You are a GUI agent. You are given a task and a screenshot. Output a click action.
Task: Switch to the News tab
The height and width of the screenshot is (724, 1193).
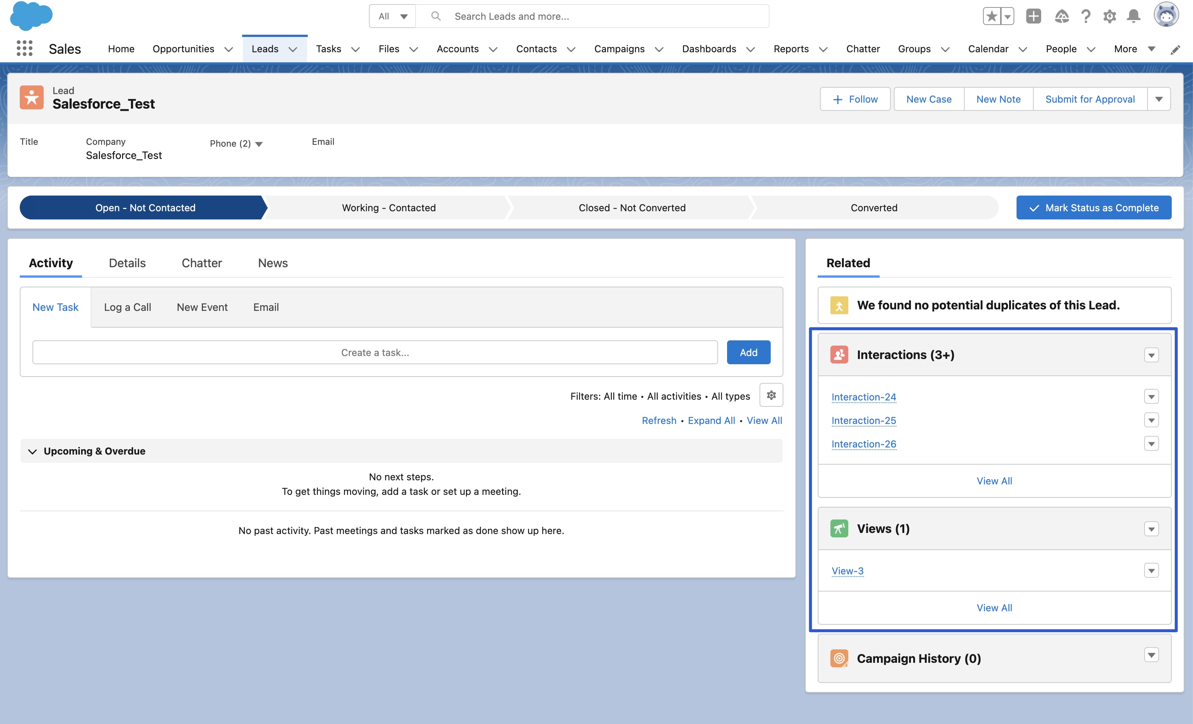click(x=273, y=263)
